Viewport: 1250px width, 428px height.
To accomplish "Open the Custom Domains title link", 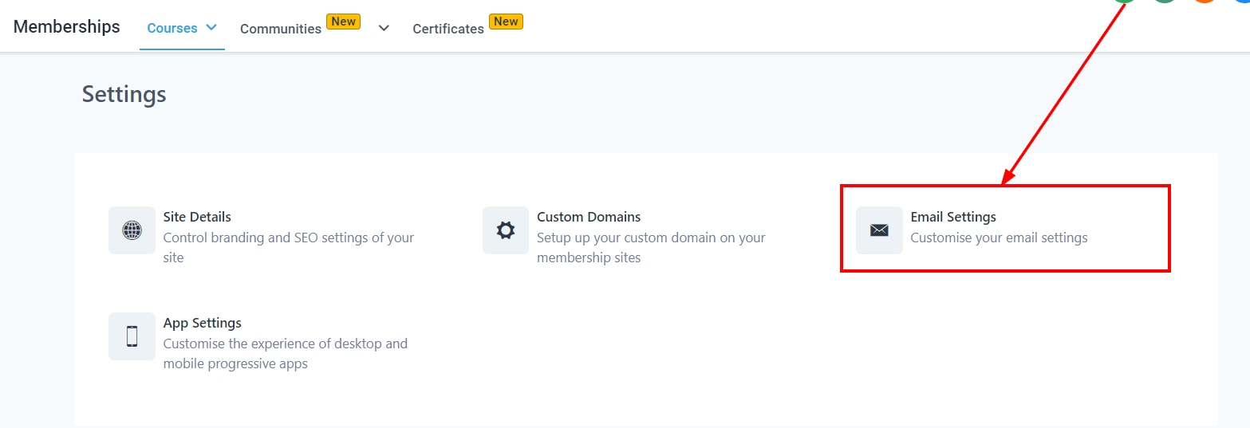I will 589,217.
